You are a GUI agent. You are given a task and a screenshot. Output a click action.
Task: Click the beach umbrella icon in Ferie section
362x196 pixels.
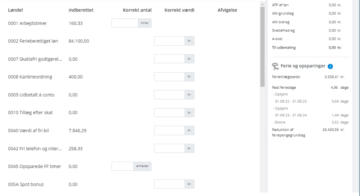tap(276, 66)
